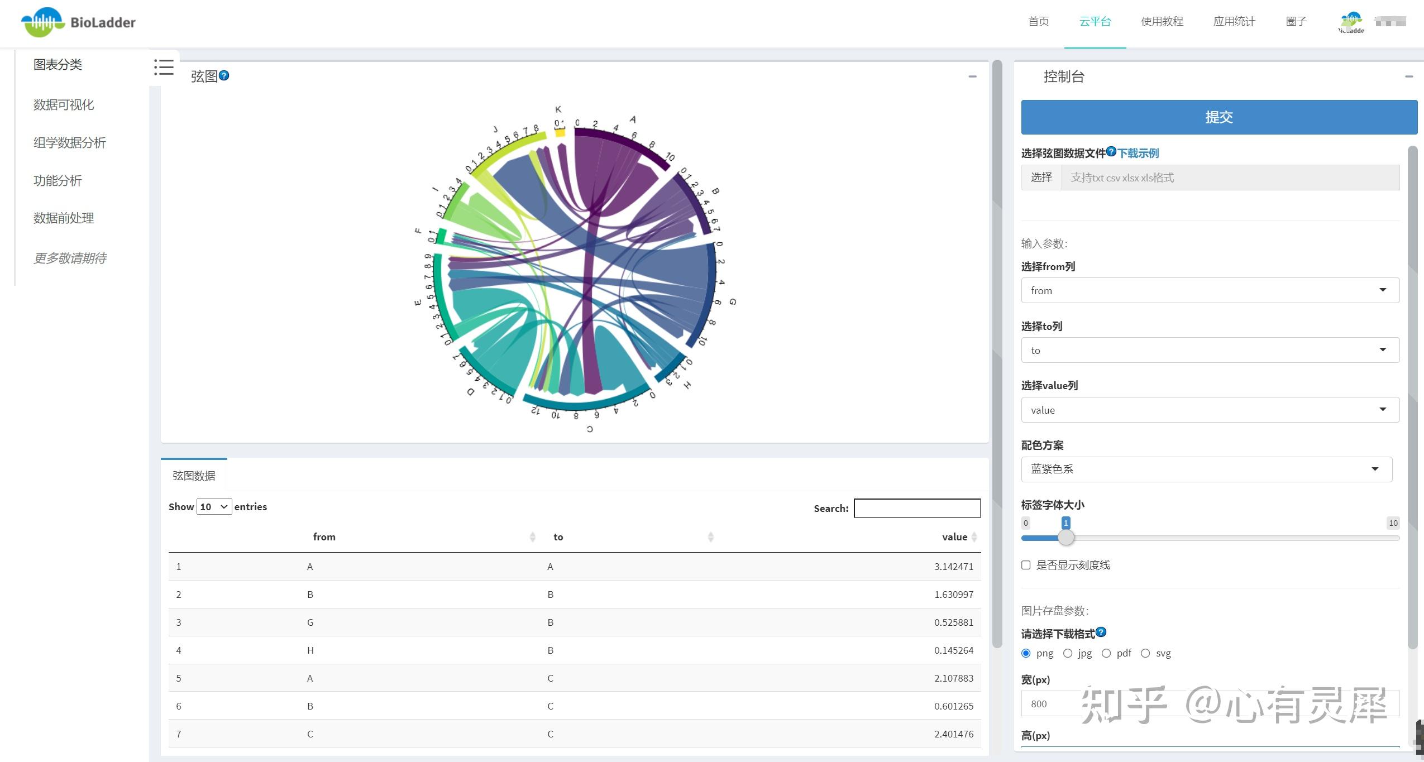Toggle the sidebar hamburger menu icon
Viewport: 1424px width, 762px height.
pos(164,68)
